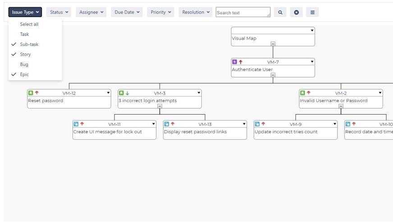
Task: Click the search magnifier icon button
Action: [280, 13]
